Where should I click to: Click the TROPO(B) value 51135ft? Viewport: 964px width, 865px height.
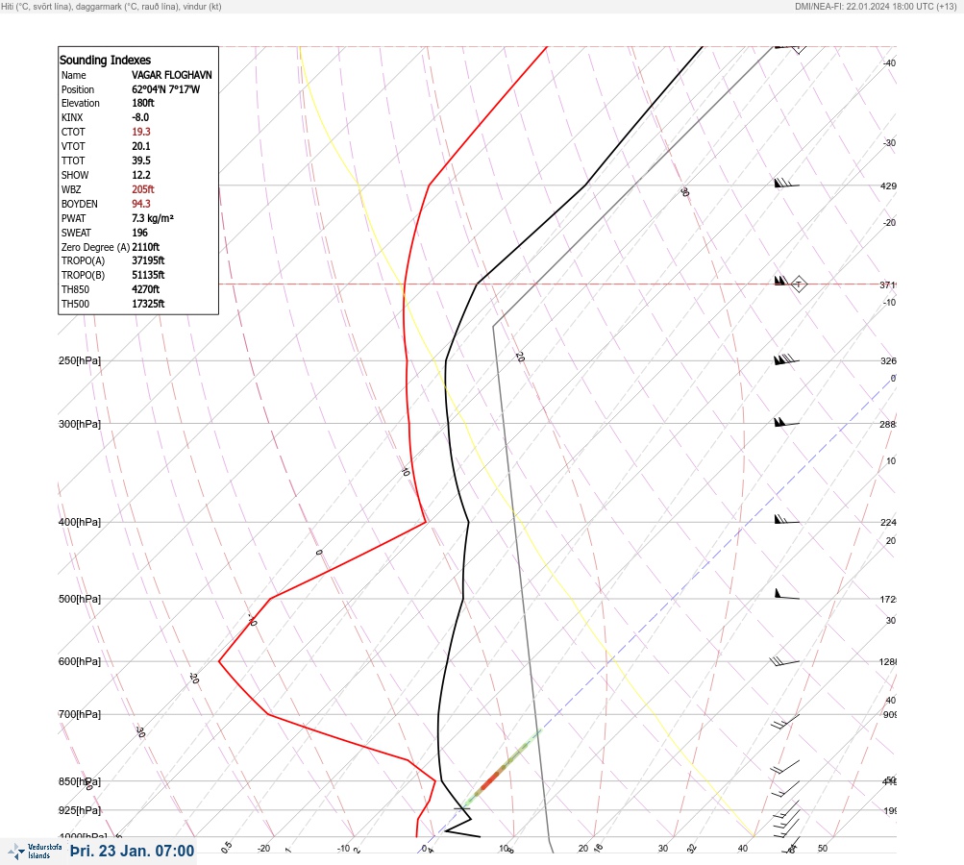148,275
